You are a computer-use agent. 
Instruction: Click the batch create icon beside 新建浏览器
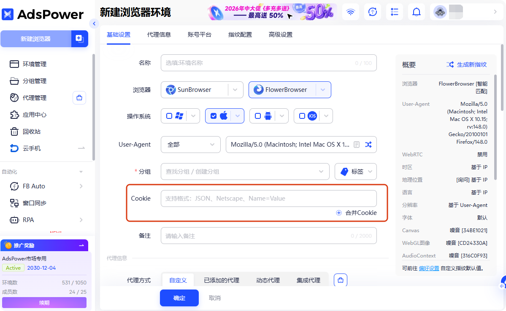79,39
